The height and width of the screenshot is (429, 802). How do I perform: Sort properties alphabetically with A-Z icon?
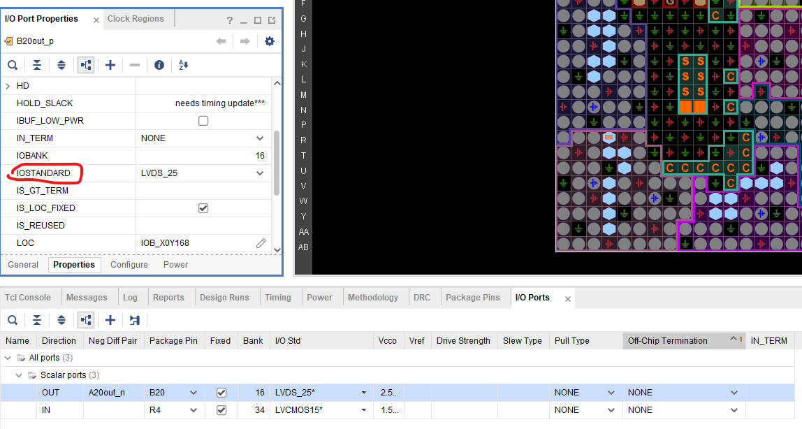[x=184, y=65]
